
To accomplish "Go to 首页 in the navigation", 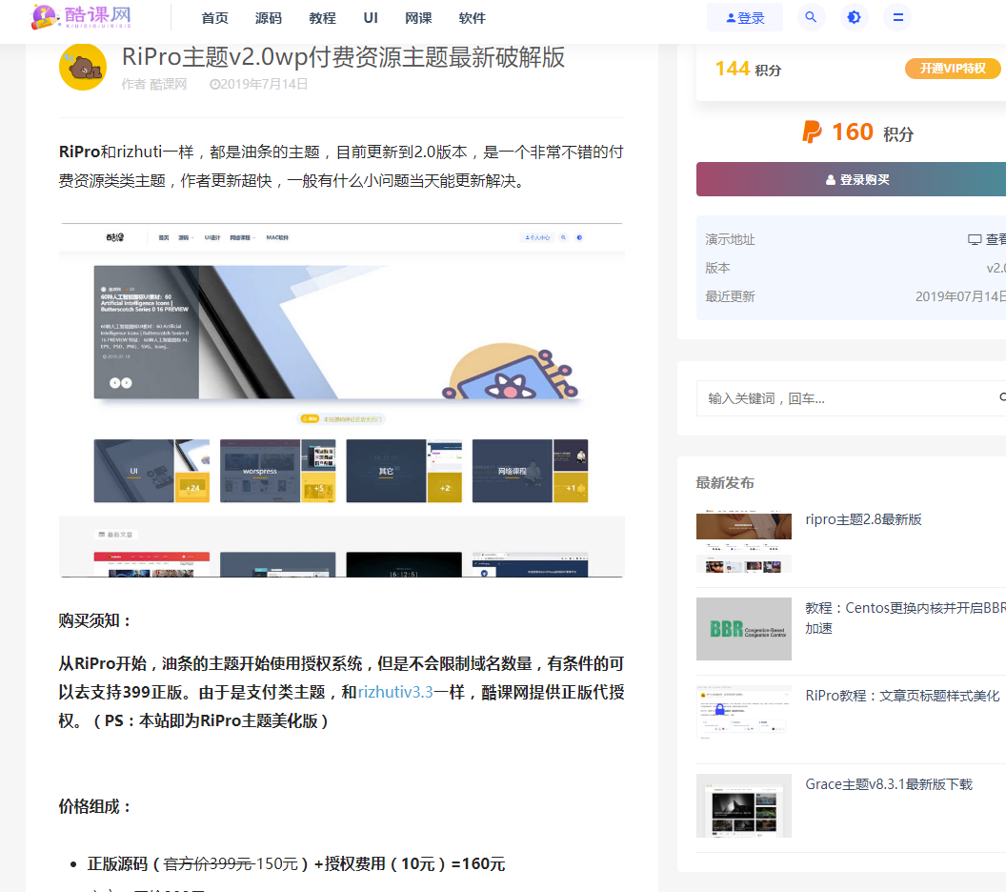I will (x=215, y=18).
